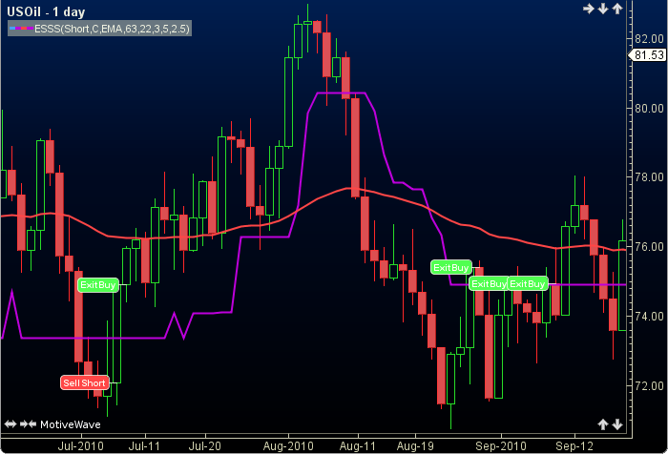Image resolution: width=668 pixels, height=454 pixels.
Task: Select the Exit Buy marker beside the early July candles
Action: (x=98, y=285)
